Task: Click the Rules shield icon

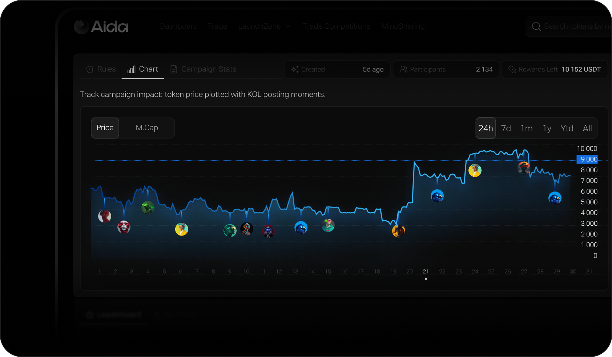Action: coord(90,69)
